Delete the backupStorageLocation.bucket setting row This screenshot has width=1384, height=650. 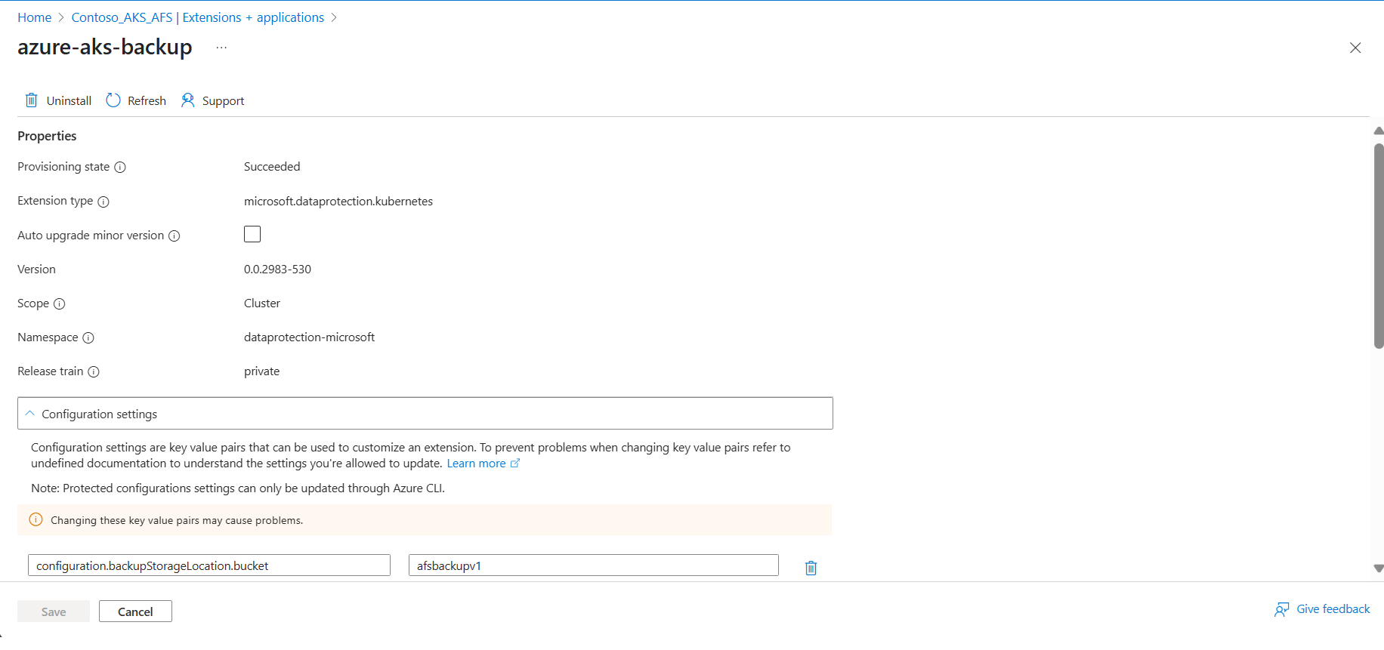point(811,568)
